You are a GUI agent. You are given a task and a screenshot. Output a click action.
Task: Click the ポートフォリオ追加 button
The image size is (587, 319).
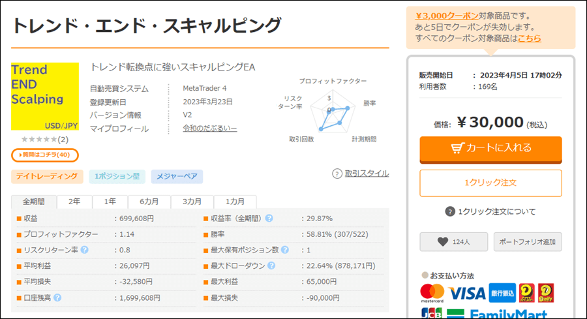pos(528,242)
